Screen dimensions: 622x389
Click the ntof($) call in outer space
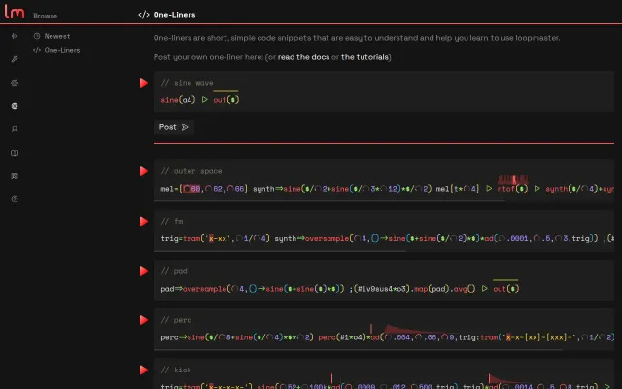(512, 189)
